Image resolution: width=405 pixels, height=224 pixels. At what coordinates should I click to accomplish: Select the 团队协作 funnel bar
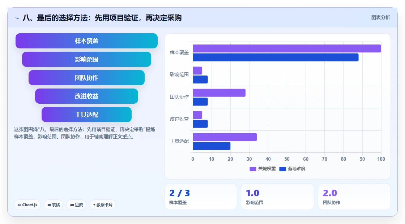86,78
